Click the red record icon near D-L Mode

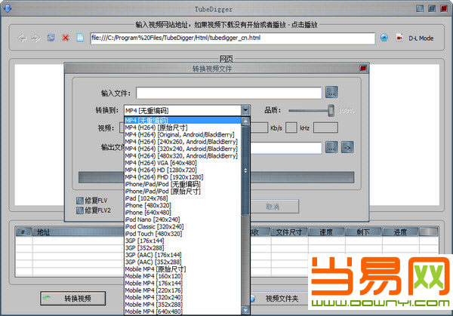pos(399,38)
